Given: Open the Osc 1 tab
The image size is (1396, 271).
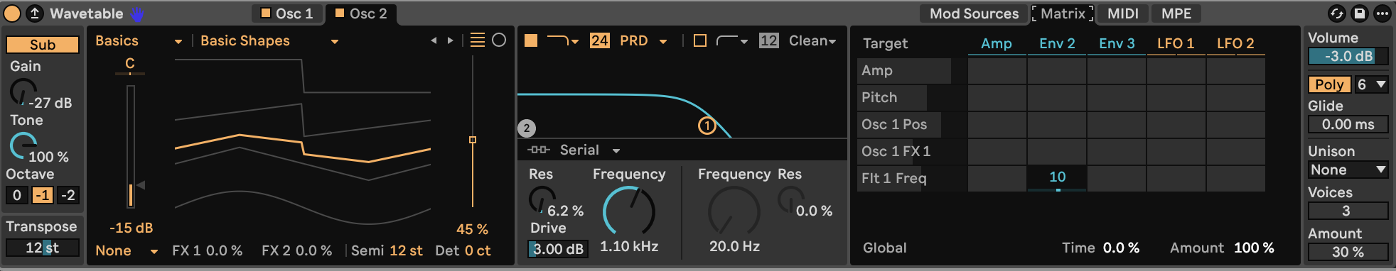Looking at the screenshot, I should coord(287,13).
